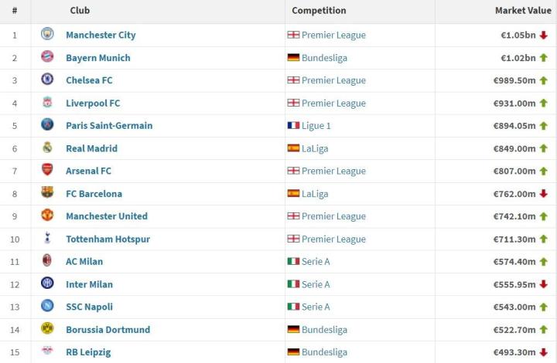
Task: Click the red down arrow beside €1.05bn
Action: point(544,35)
